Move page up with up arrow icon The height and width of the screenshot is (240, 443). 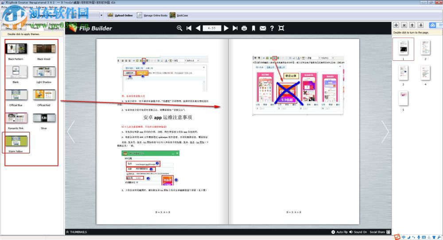click(x=412, y=25)
